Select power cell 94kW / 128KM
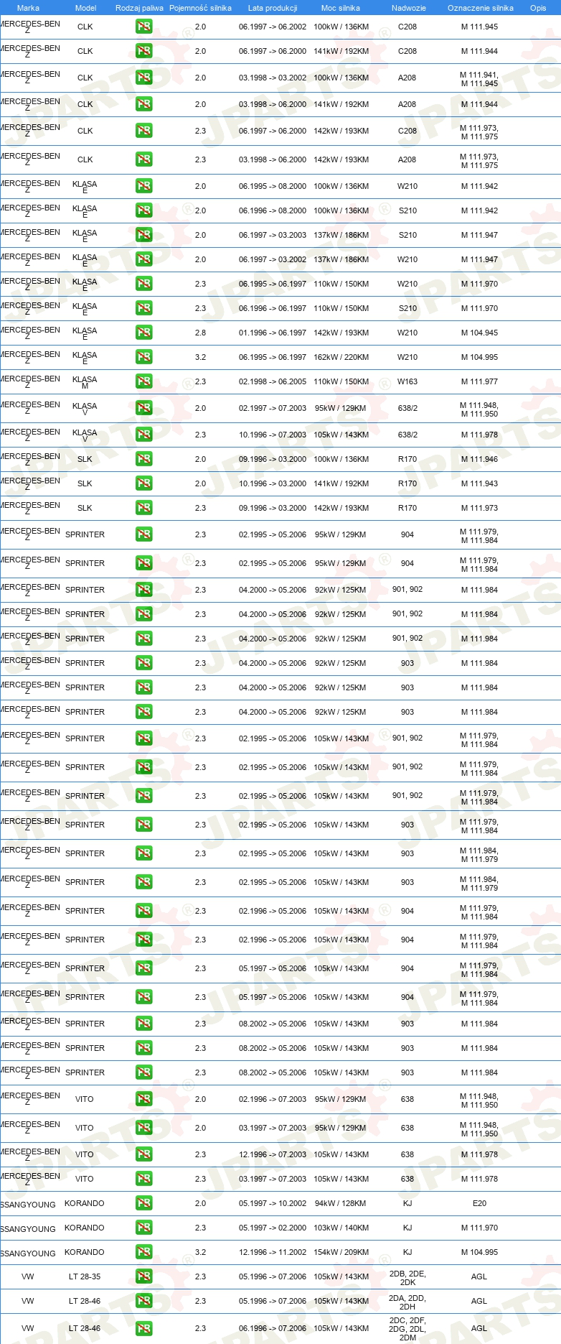This screenshot has height=1344, width=561. [341, 1203]
